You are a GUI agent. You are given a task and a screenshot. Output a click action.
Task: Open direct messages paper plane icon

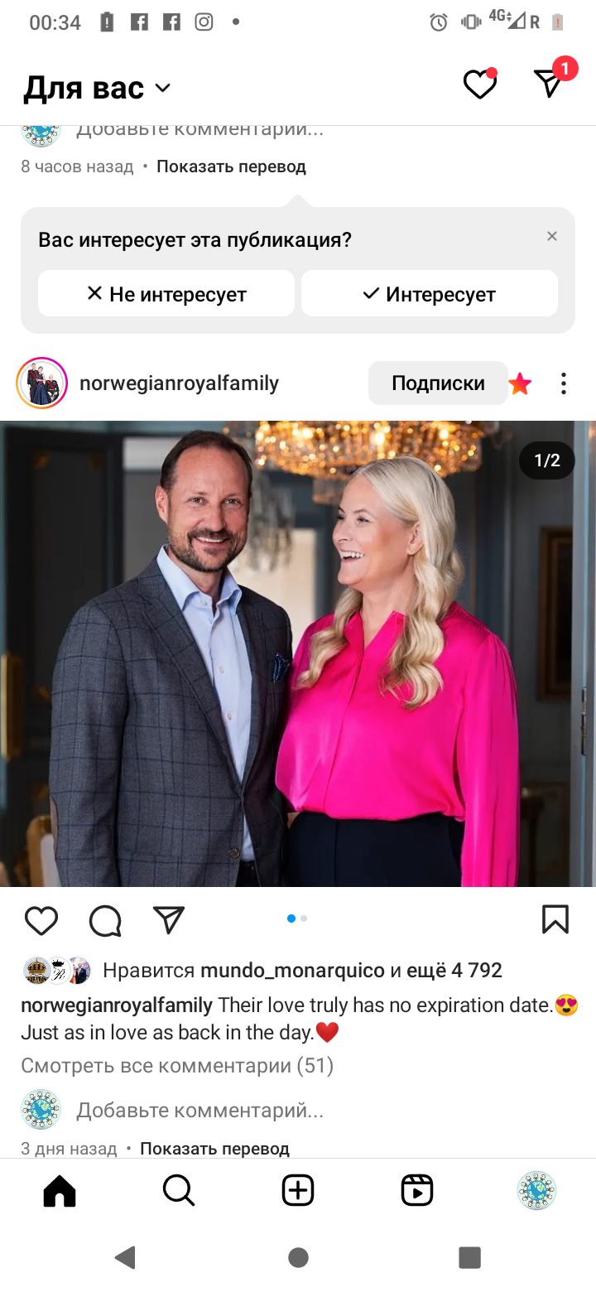(550, 82)
